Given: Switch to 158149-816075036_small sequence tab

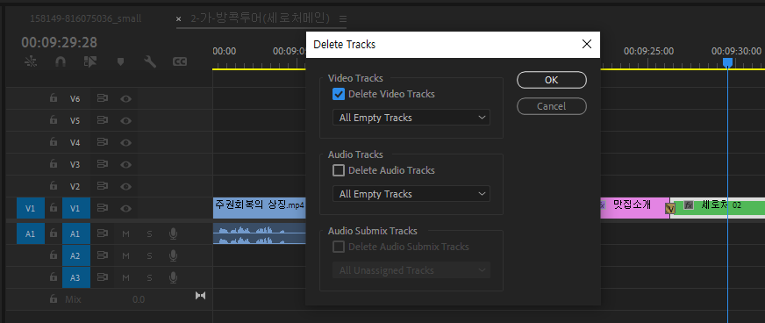Looking at the screenshot, I should coord(86,18).
